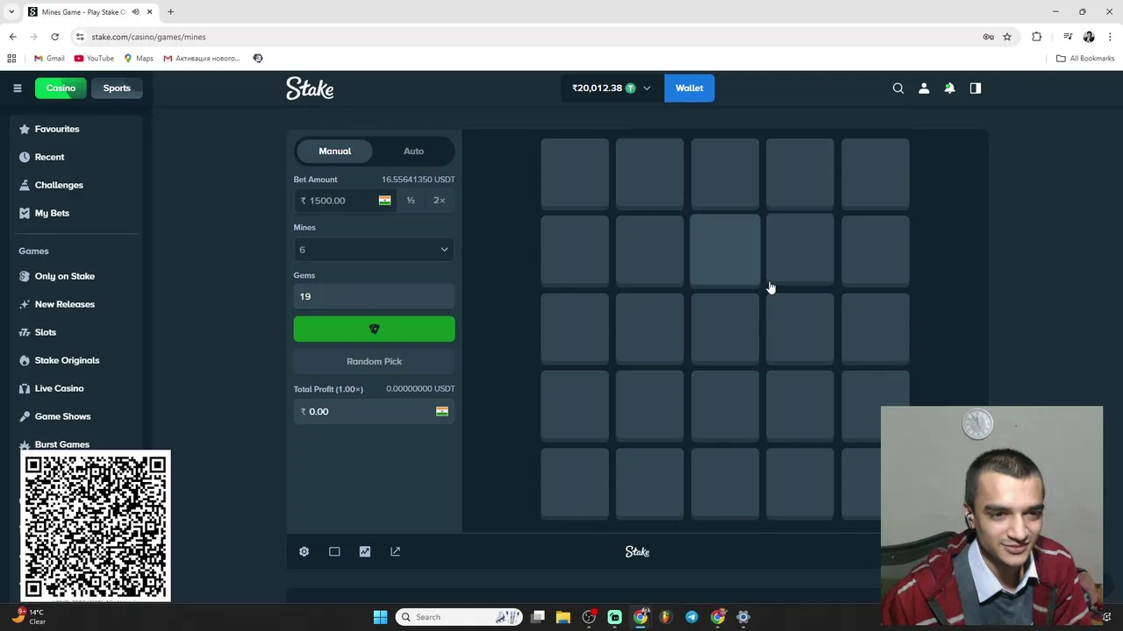
Task: Open the notifications bell
Action: [x=949, y=88]
